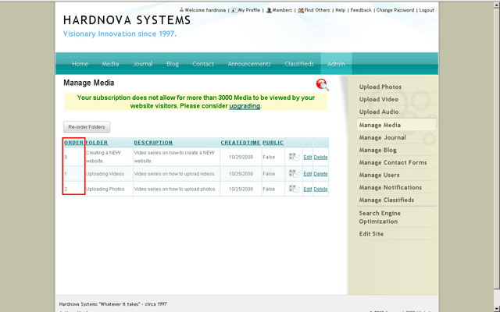
Task: Open media icon for Creating a NEW website folder
Action: (294, 157)
